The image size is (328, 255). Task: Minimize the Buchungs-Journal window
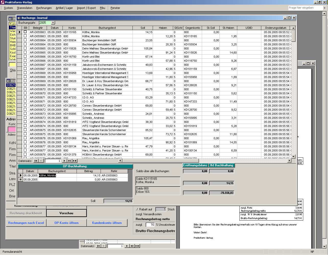click(285, 18)
